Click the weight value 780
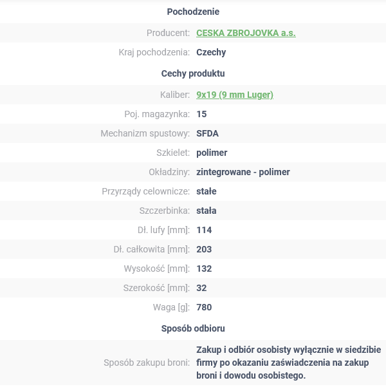The image size is (386, 387). (204, 307)
